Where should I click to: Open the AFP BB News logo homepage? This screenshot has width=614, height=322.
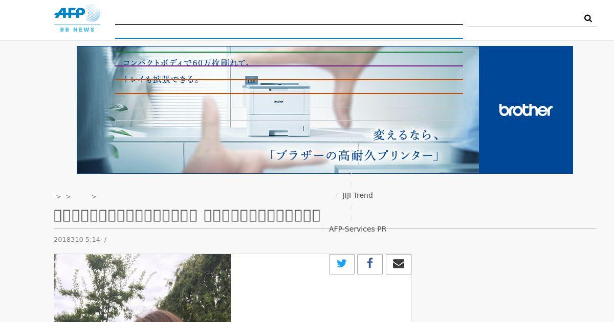(77, 19)
